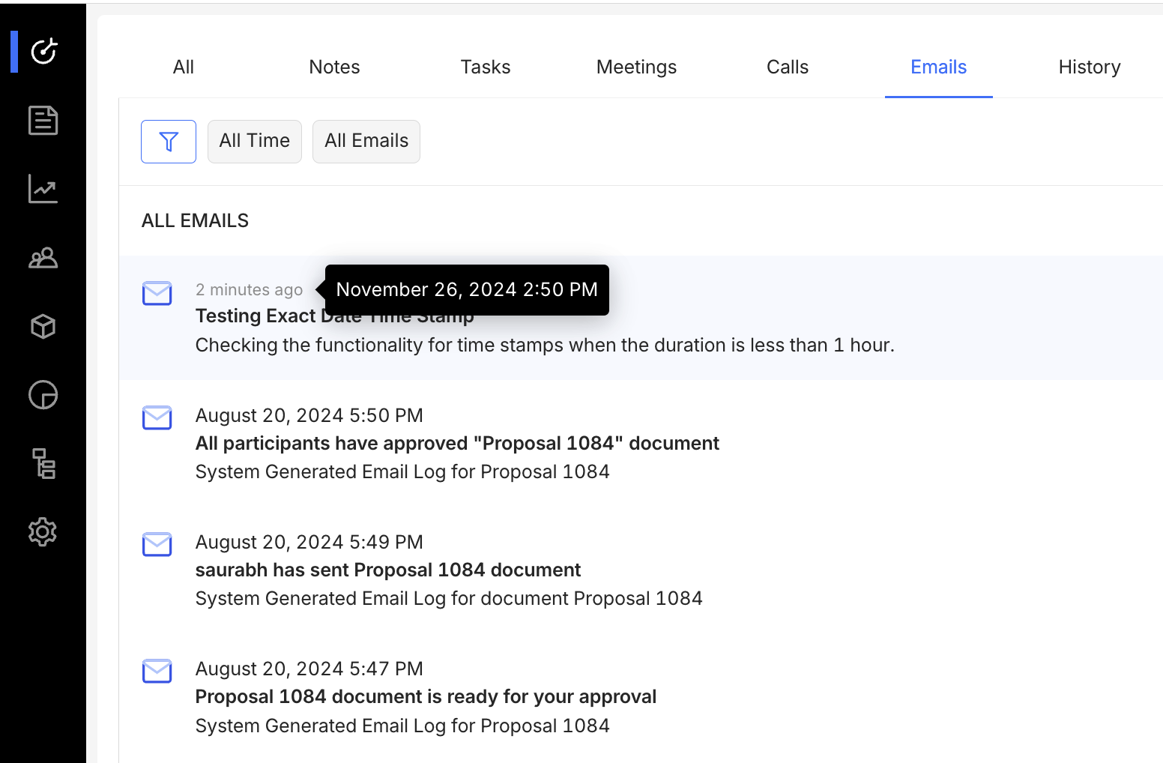Open the products cube icon in sidebar
The height and width of the screenshot is (763, 1163).
point(43,327)
